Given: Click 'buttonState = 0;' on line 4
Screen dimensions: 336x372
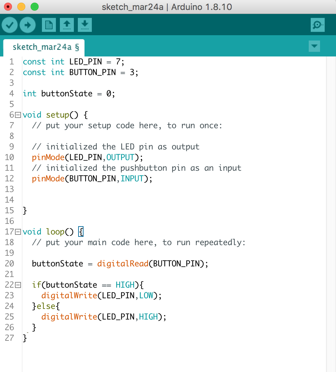Looking at the screenshot, I should click(78, 94).
